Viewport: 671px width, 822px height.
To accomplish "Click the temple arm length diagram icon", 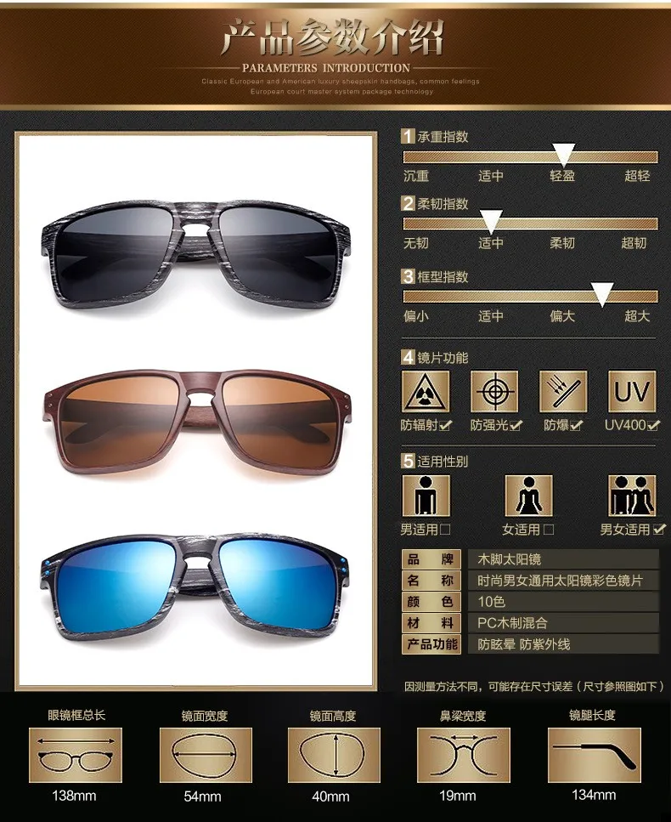I will (x=594, y=755).
